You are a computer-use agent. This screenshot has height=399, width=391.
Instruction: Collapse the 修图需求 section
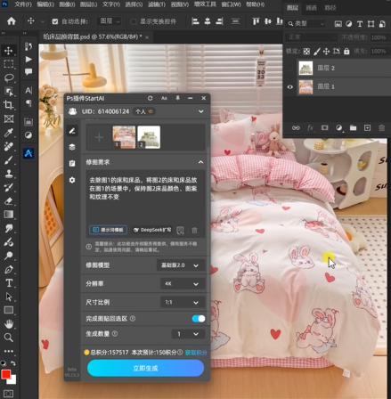[x=200, y=162]
